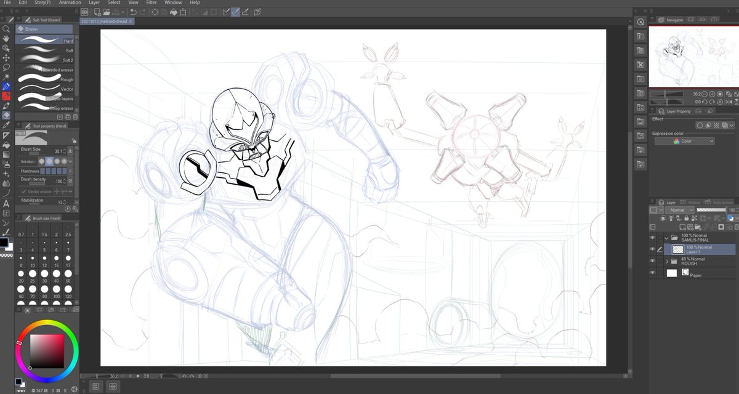The width and height of the screenshot is (739, 394).
Task: Click the Undo arrow icon
Action: 133,12
